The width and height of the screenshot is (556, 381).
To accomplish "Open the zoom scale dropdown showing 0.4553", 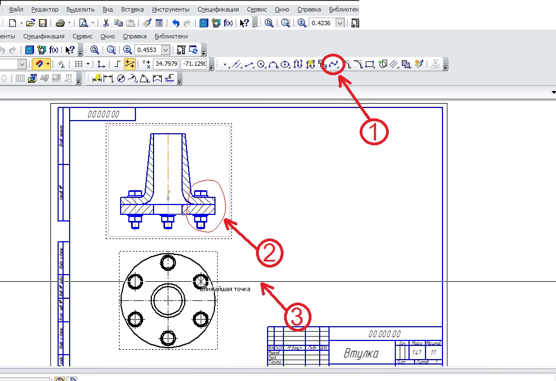I will (166, 50).
